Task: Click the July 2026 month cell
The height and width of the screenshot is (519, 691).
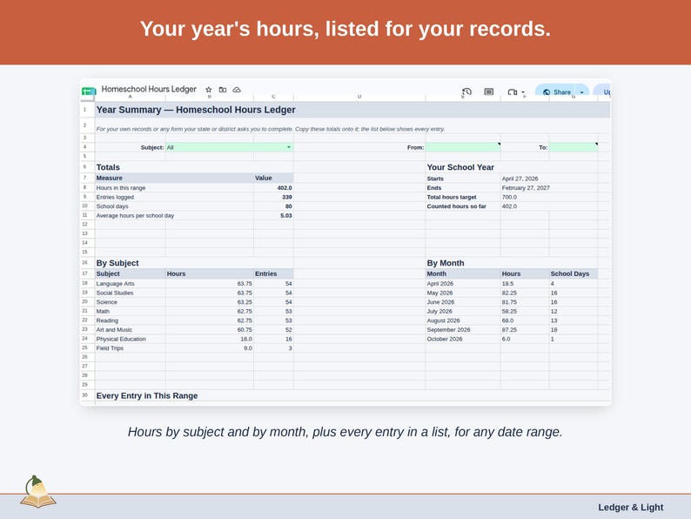Action: pyautogui.click(x=439, y=311)
